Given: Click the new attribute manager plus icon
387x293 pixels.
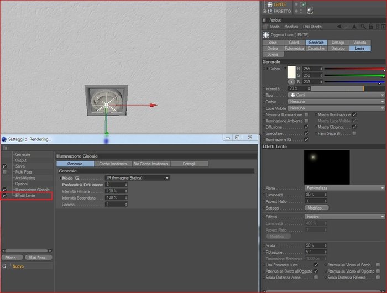Looking at the screenshot, I should (383, 27).
